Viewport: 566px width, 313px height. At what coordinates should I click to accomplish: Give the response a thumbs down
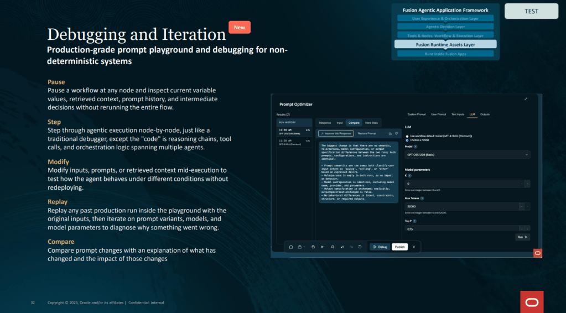[x=396, y=133]
